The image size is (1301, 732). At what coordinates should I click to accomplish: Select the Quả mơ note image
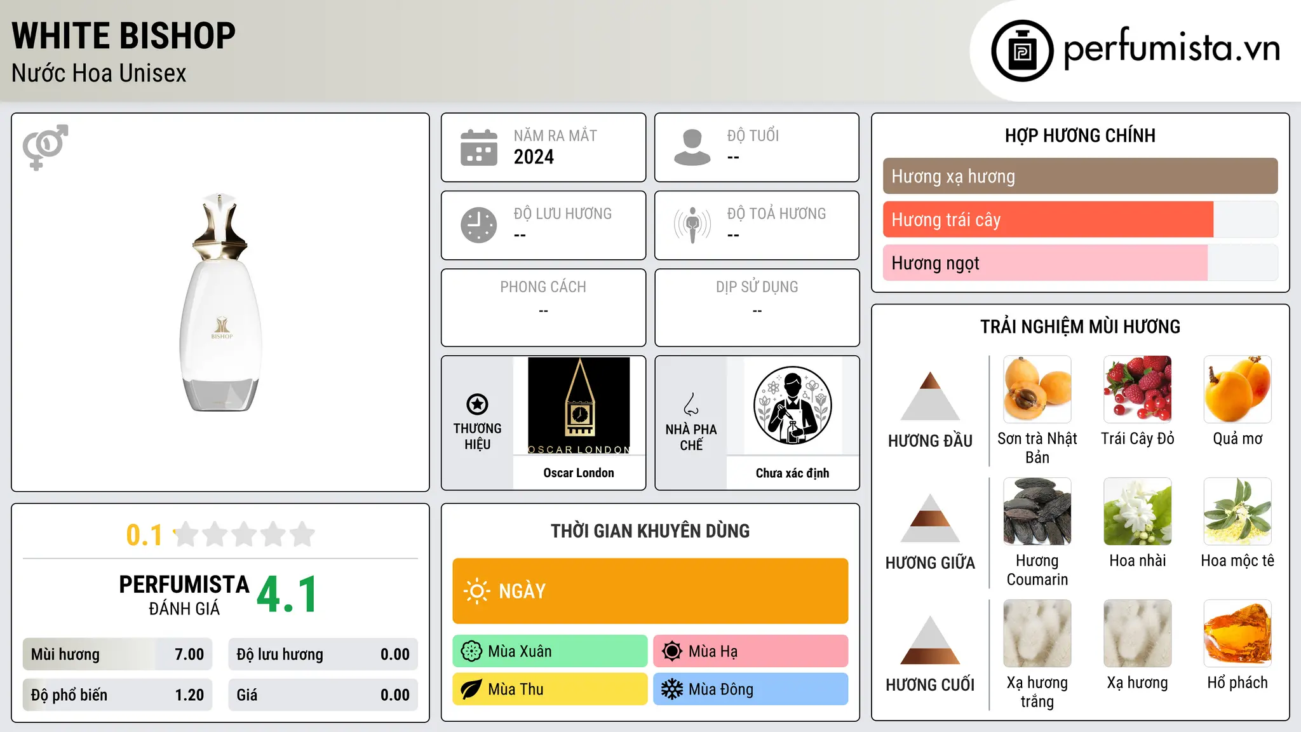[x=1237, y=390]
